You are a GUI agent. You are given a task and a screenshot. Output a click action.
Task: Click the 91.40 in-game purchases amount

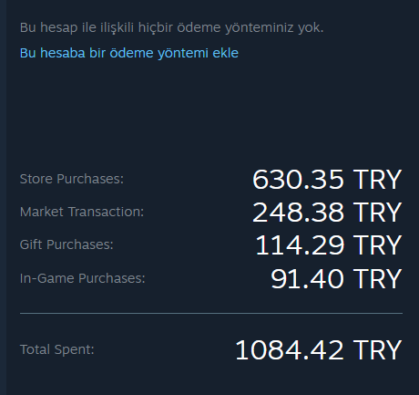coord(307,279)
